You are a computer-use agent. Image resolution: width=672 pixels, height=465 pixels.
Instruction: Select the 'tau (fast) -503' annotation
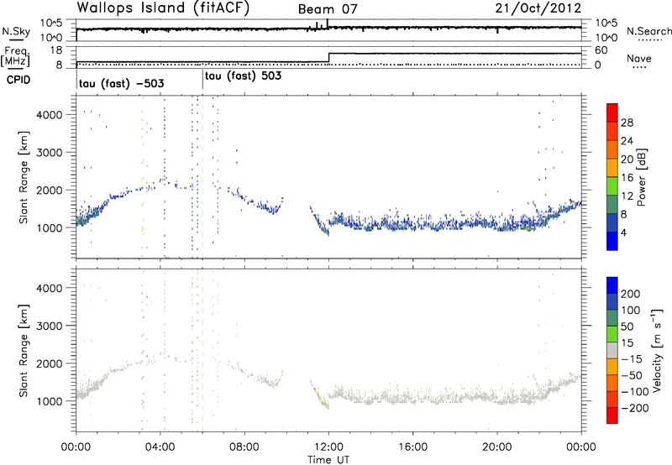click(x=121, y=83)
